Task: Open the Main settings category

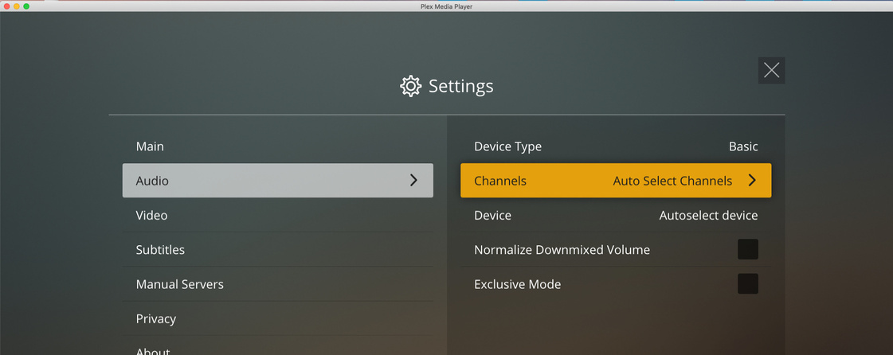Action: click(278, 146)
